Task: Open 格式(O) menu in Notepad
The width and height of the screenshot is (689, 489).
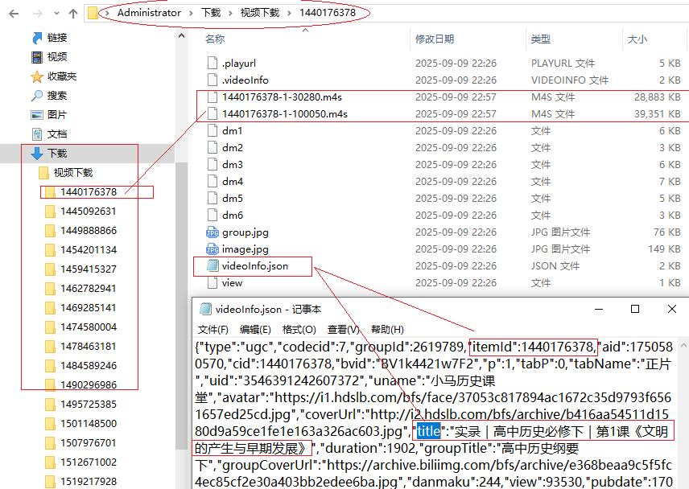Action: pos(299,330)
